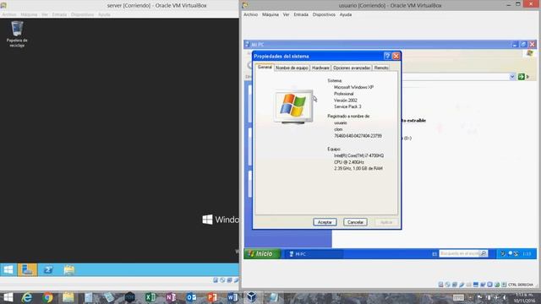Open PowerPoint from host taskbar
Screen dimensions: 541x304
click(212, 297)
